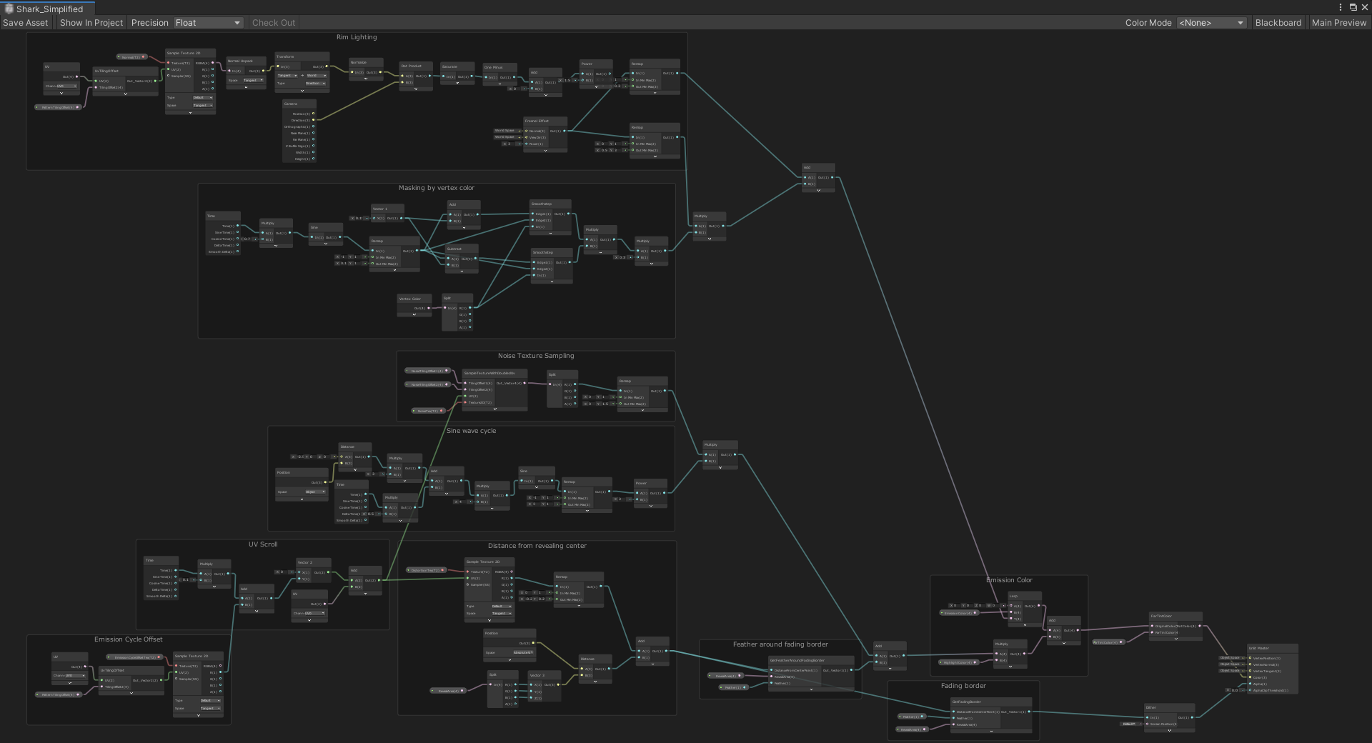Collapse the Lerp node's chevron

pyautogui.click(x=1025, y=625)
